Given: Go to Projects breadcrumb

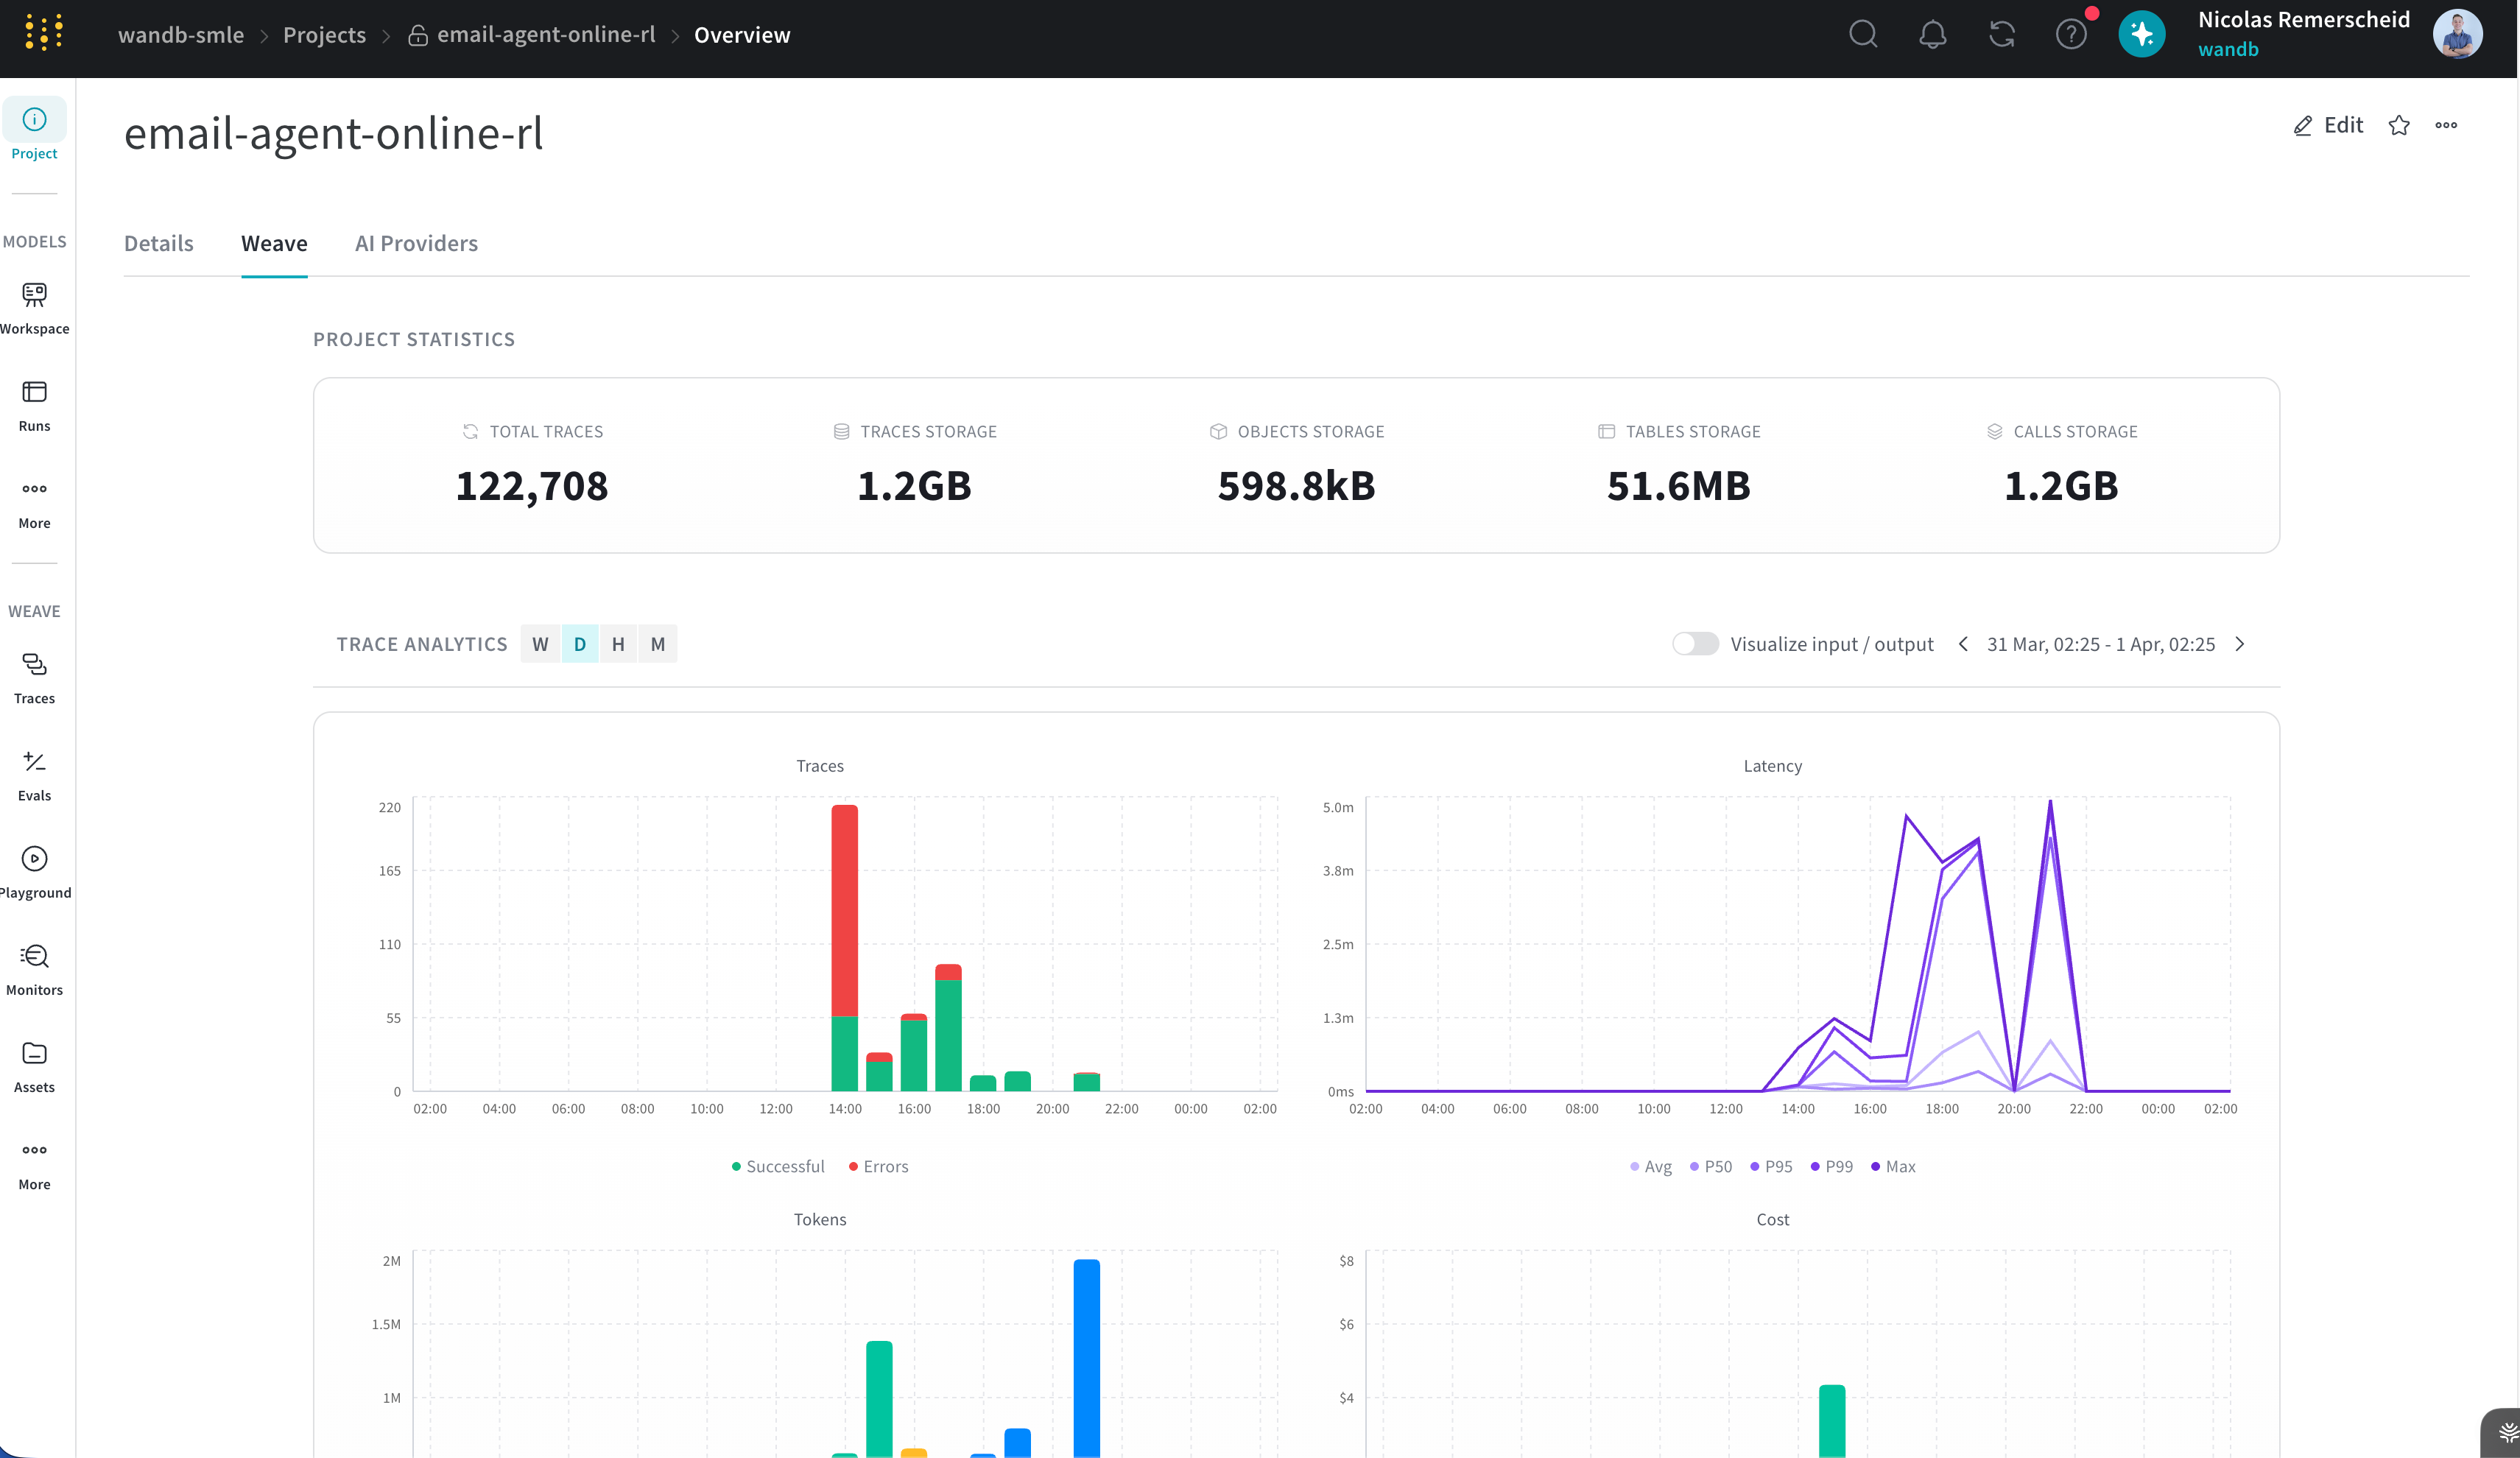Looking at the screenshot, I should click(x=324, y=35).
